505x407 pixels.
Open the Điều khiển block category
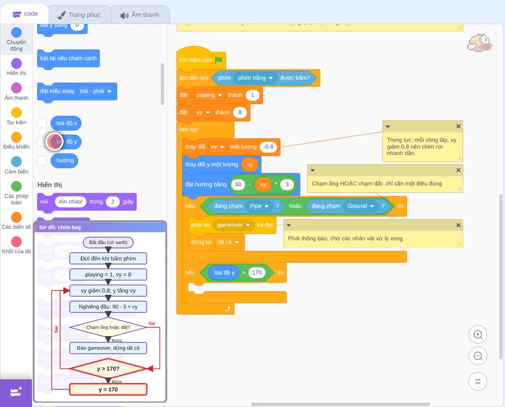pyautogui.click(x=17, y=141)
